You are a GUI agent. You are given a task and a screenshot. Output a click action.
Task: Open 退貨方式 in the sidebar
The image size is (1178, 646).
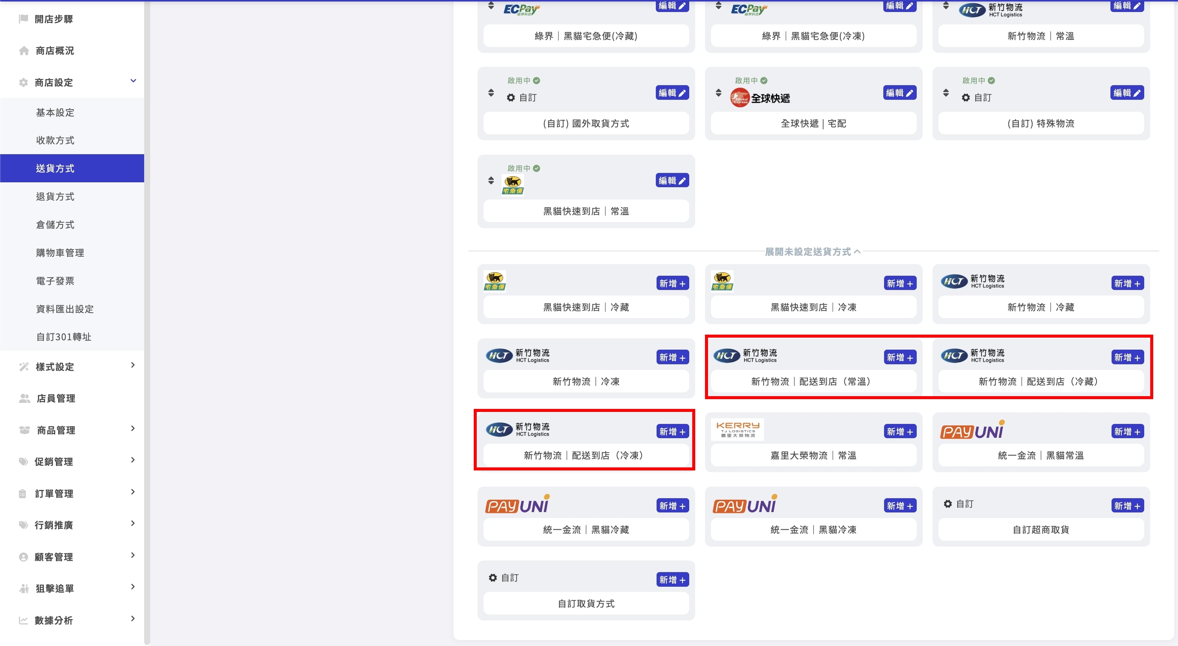(55, 197)
